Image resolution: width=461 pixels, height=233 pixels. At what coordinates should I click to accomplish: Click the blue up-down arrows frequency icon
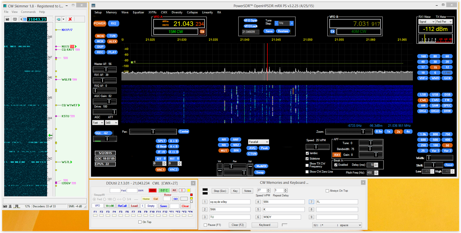point(25,19)
